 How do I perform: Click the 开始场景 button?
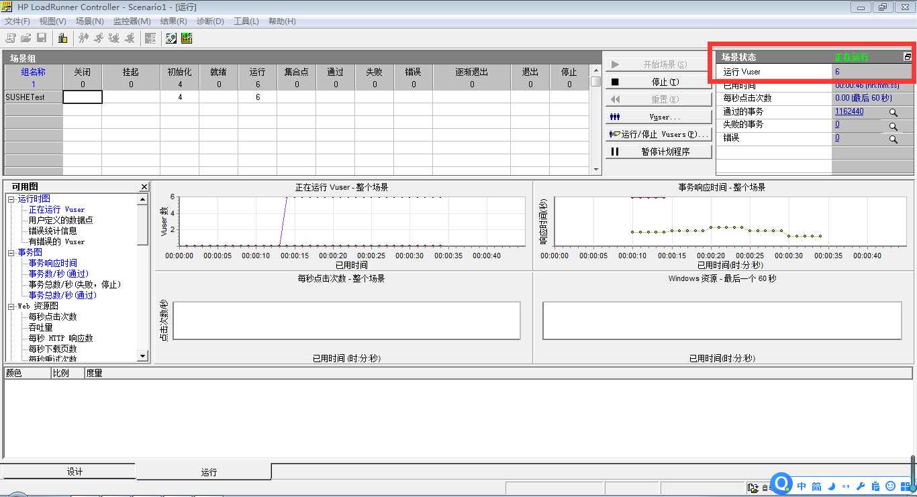click(659, 64)
